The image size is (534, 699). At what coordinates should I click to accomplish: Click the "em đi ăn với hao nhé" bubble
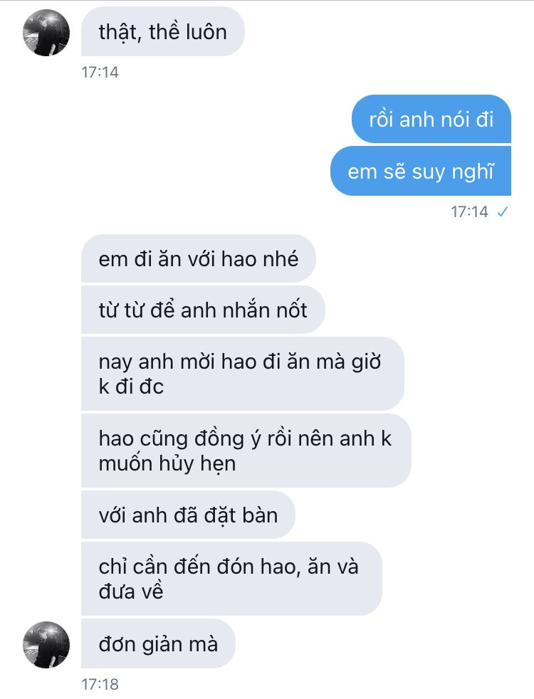point(199,258)
